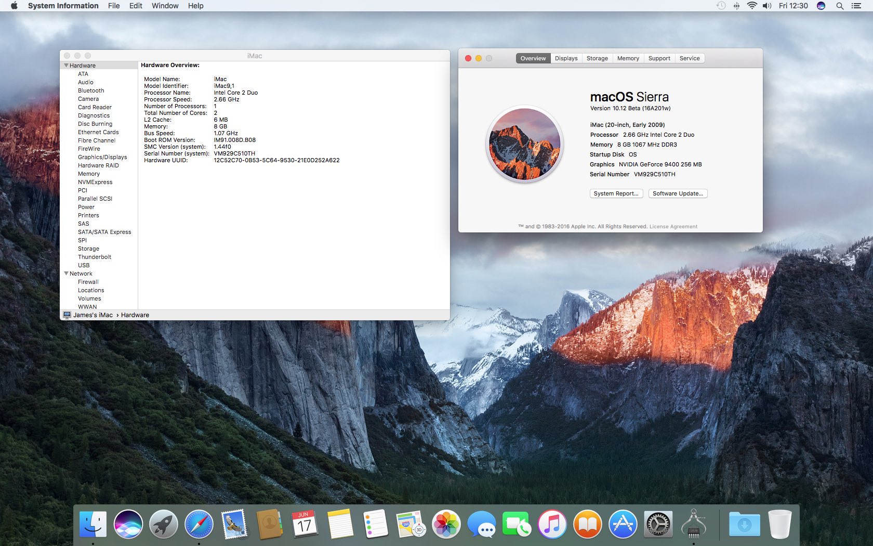Open the File menu
873x546 pixels.
114,6
